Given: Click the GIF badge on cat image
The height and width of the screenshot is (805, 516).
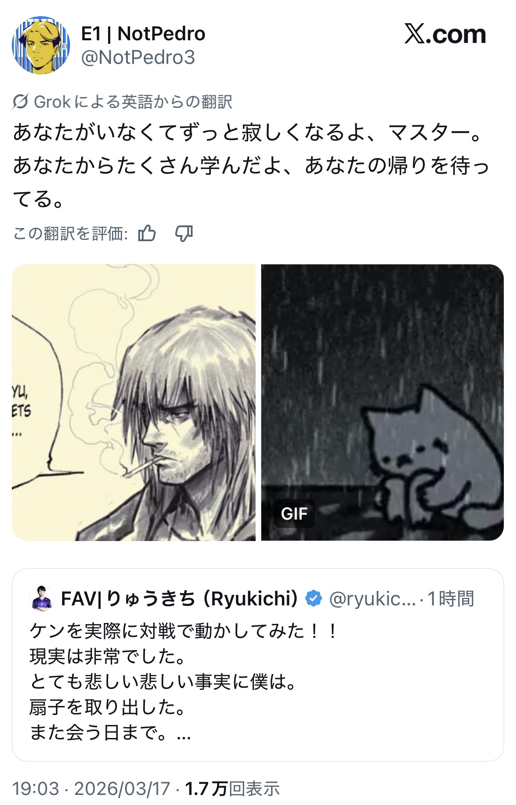Looking at the screenshot, I should (x=294, y=513).
